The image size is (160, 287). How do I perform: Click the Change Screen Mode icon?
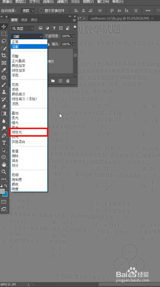tap(4, 209)
